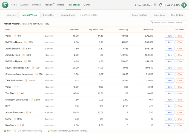
Task: Open Money from the top menu
Action: coord(87,5)
